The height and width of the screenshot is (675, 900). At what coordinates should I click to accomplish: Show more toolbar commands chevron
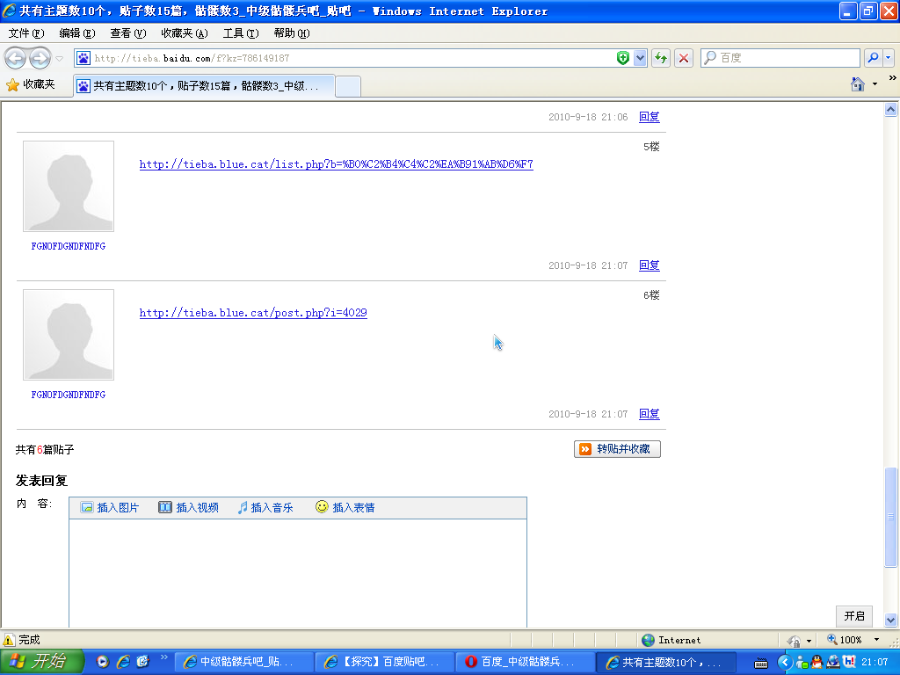(893, 78)
